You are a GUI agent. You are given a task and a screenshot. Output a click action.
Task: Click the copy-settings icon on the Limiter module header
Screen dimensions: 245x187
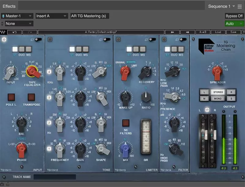[x=146, y=39]
